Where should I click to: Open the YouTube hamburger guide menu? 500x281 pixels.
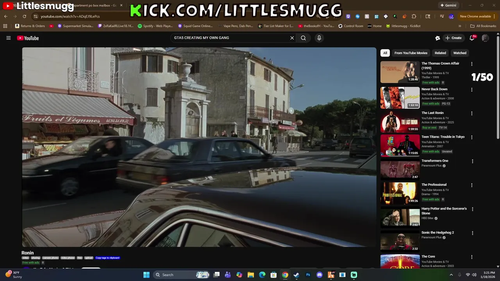8,38
